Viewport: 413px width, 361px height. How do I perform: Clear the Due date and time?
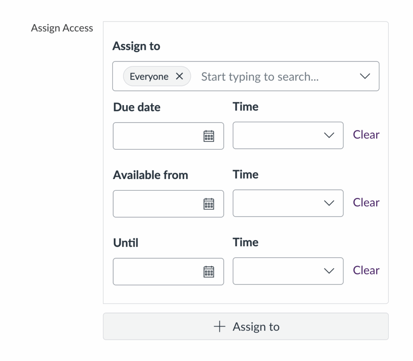[x=365, y=134]
